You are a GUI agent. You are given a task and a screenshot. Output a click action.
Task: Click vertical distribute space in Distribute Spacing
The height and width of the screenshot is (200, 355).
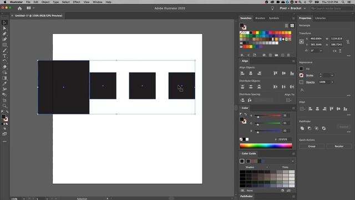242,100
